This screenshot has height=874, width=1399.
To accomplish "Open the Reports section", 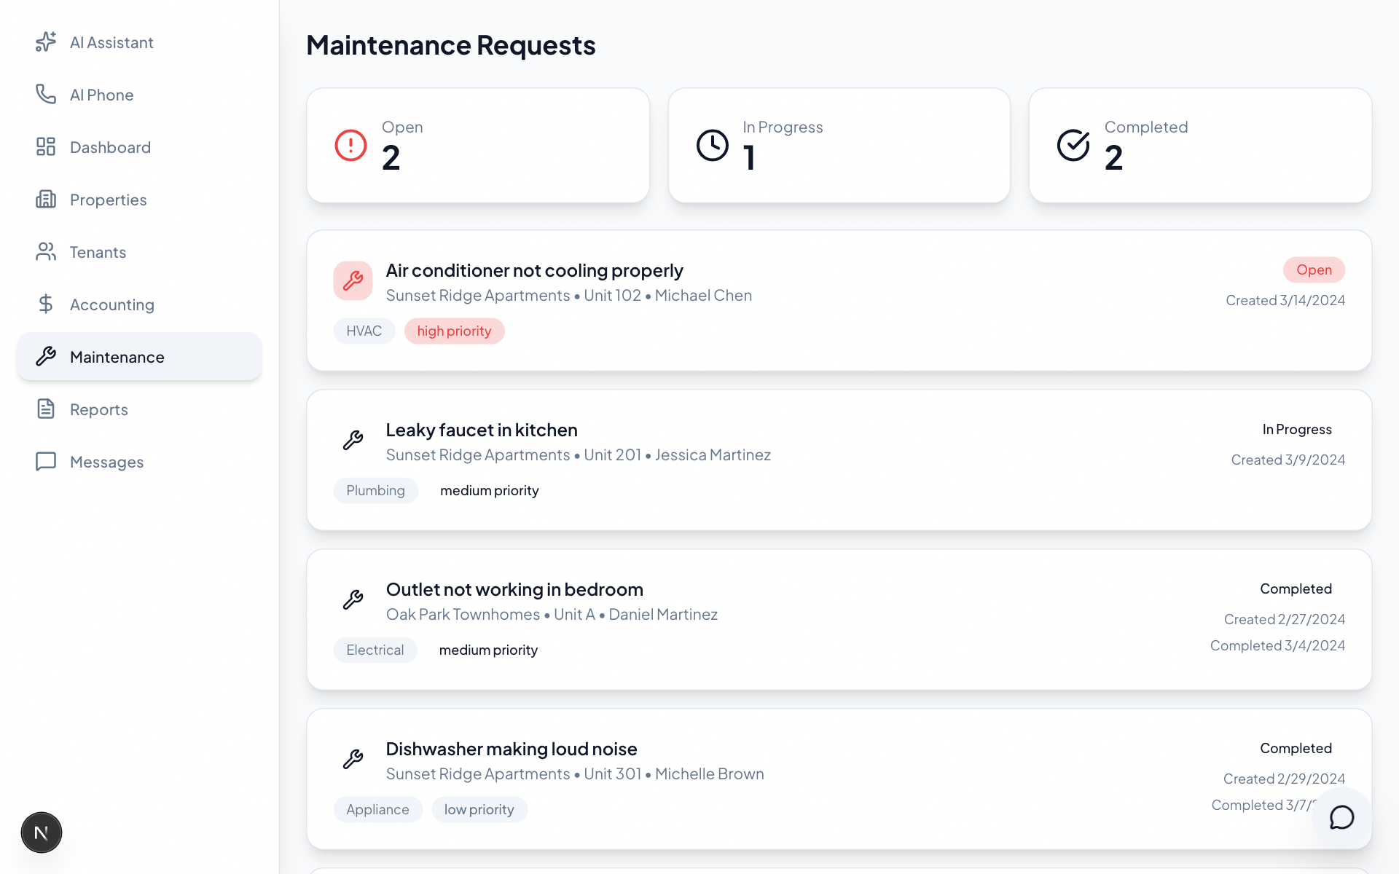I will pyautogui.click(x=139, y=409).
